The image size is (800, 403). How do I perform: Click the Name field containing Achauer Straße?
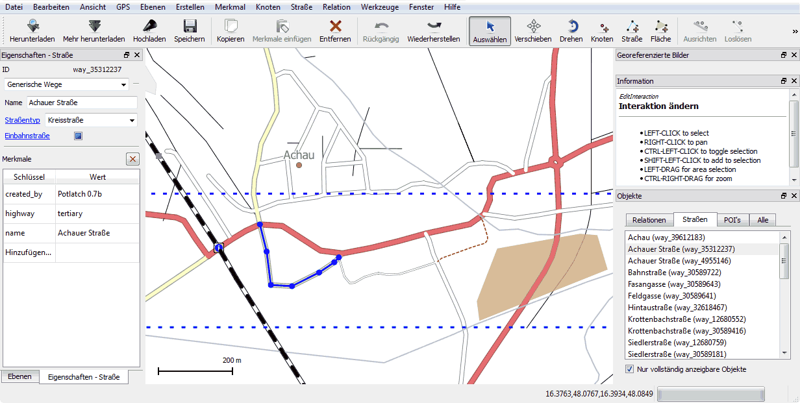point(81,103)
